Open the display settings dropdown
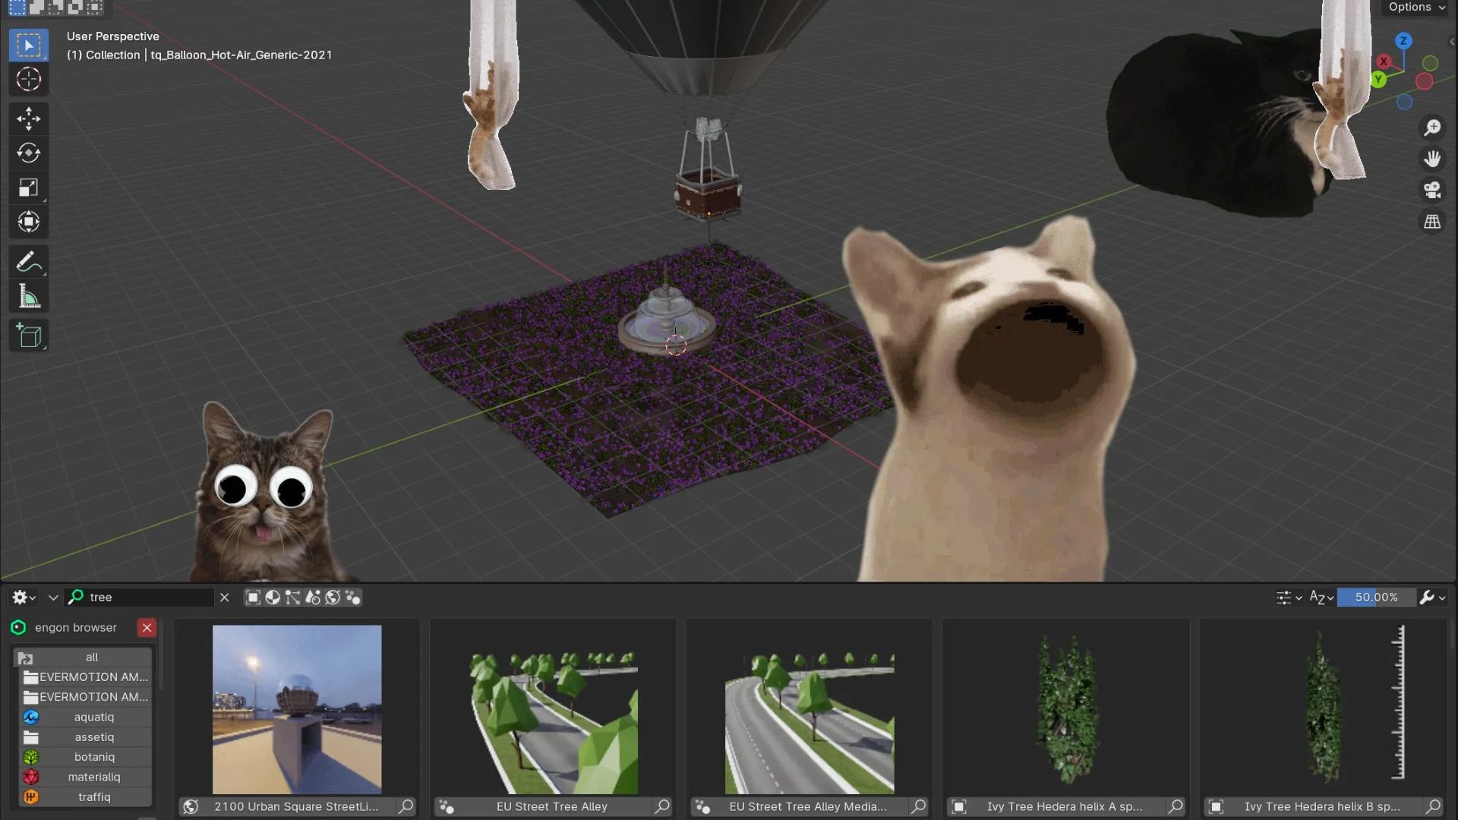 pyautogui.click(x=1289, y=598)
